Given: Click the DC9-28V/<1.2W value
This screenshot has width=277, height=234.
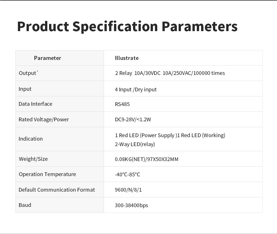Looking at the screenshot, I should point(133,120).
